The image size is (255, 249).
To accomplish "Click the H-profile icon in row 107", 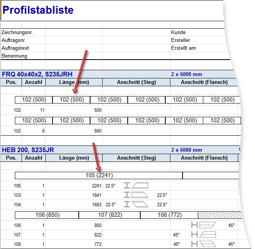I will 195,234.
